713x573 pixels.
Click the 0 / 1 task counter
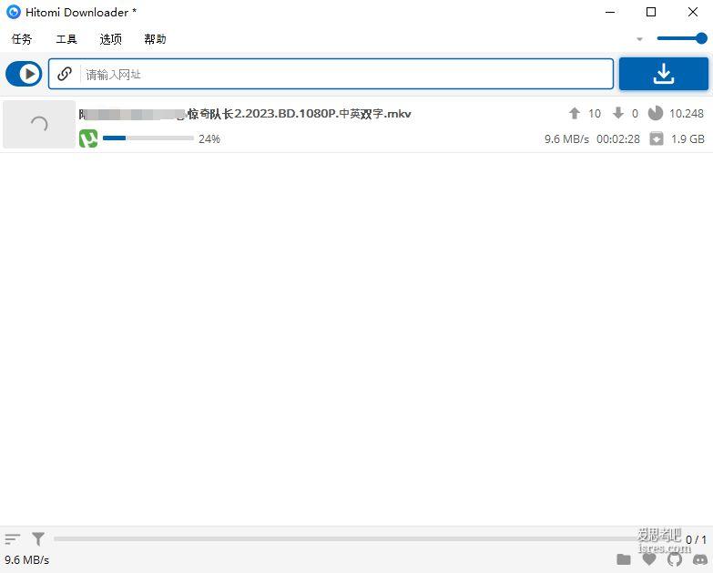pyautogui.click(x=697, y=540)
